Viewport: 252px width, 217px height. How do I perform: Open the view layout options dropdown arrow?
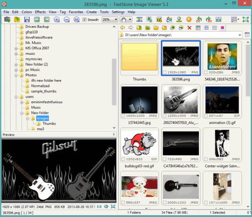coord(238,20)
